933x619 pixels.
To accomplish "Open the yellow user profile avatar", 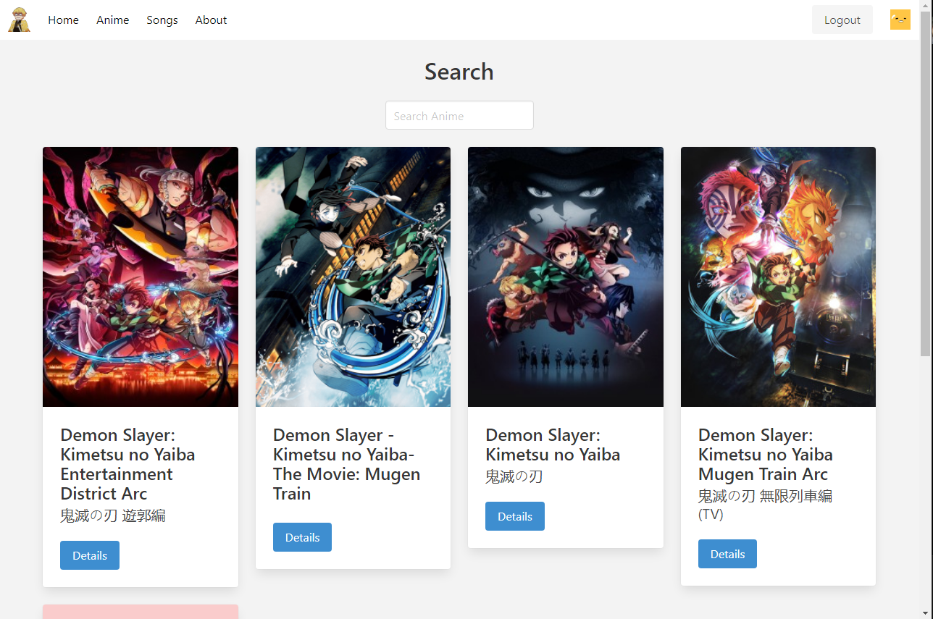I will tap(900, 20).
